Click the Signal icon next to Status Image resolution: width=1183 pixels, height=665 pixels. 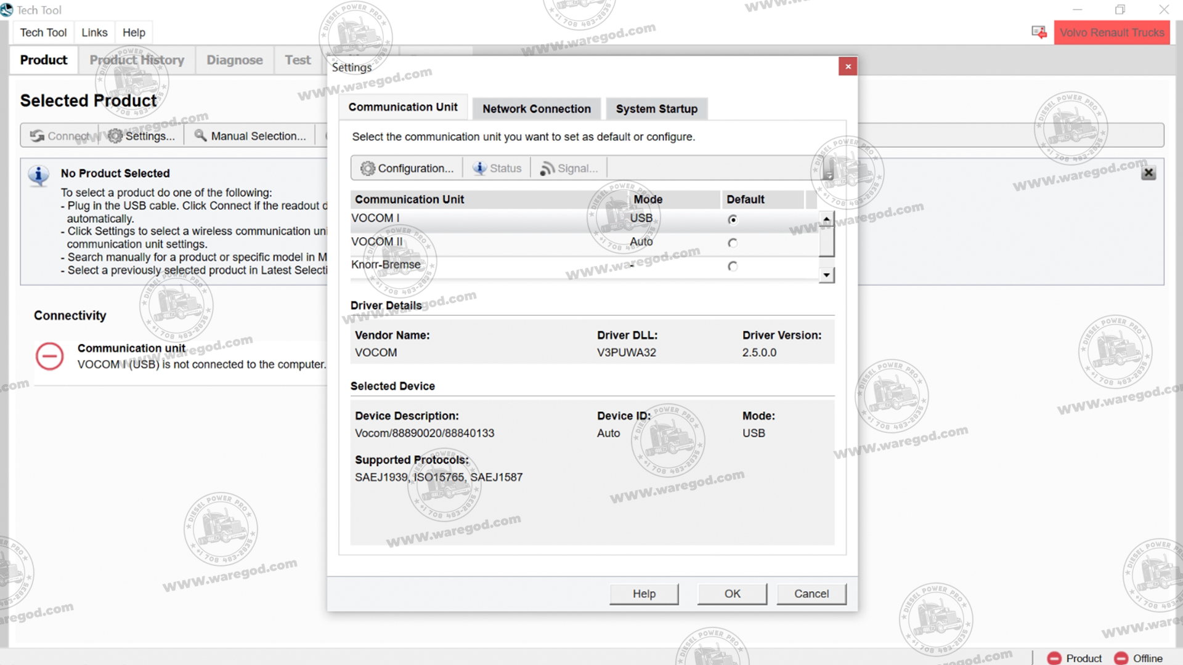click(547, 167)
